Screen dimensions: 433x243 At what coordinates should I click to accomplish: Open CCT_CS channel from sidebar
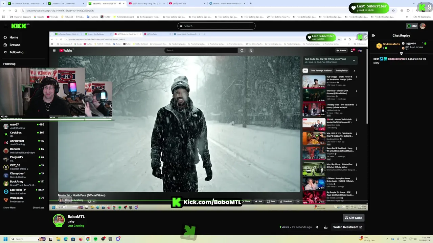point(24,167)
